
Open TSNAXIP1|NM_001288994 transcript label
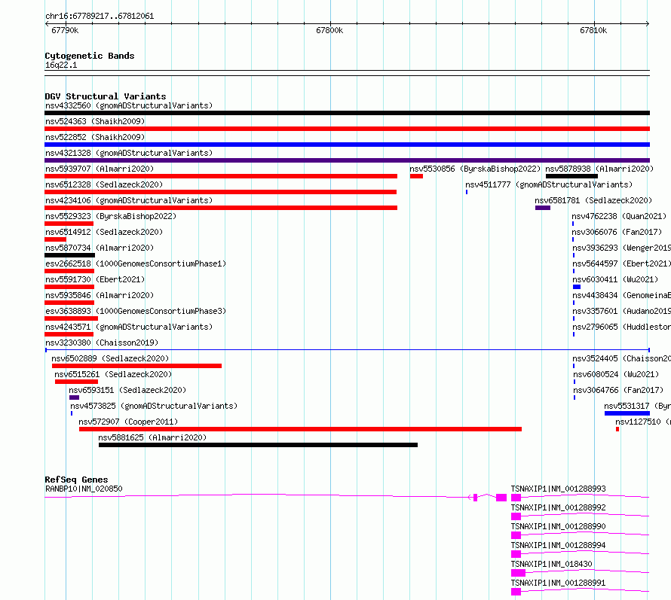(x=559, y=545)
